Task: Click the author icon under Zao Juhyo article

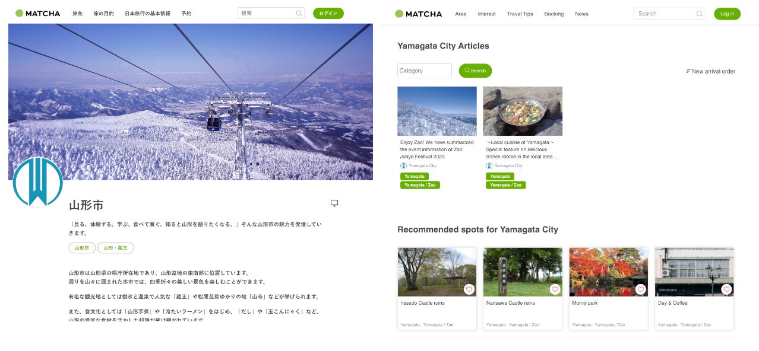Action: pos(403,166)
